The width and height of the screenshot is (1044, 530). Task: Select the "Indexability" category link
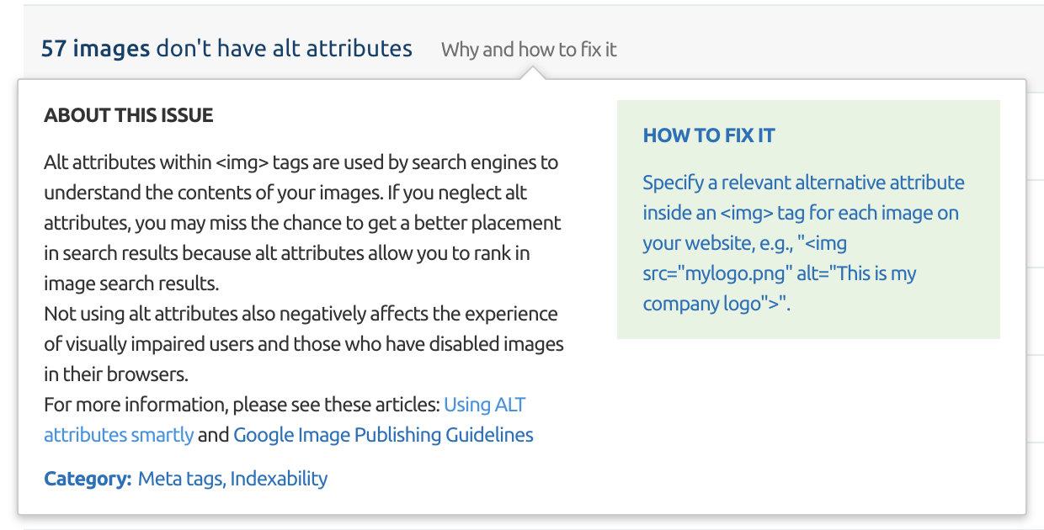tap(279, 479)
